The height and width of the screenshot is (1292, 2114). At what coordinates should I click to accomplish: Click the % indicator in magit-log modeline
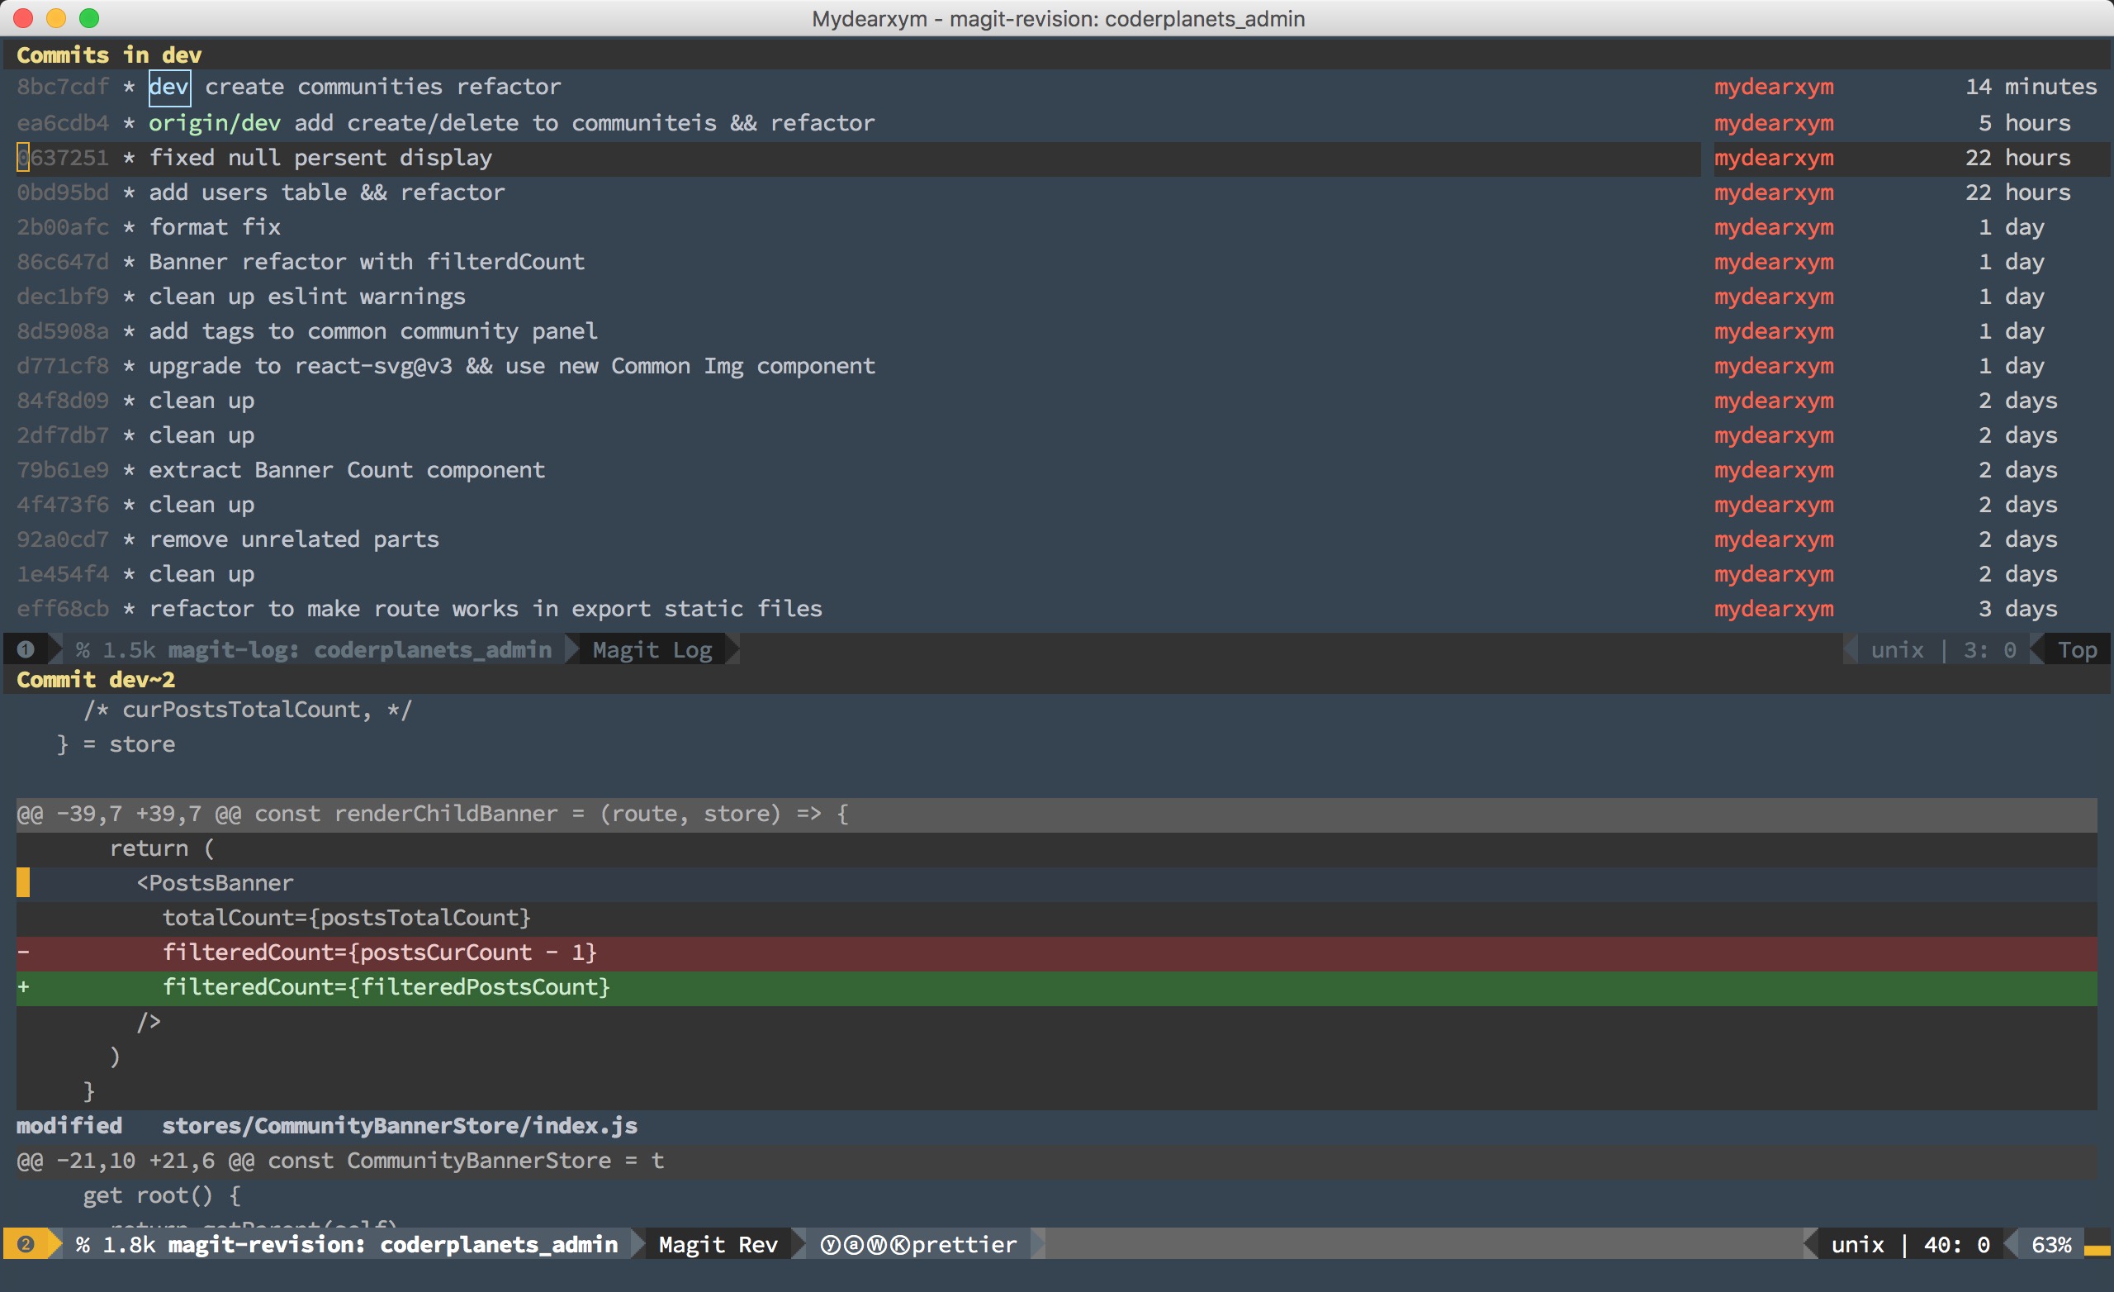pos(83,650)
